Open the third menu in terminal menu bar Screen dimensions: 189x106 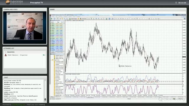[60, 16]
